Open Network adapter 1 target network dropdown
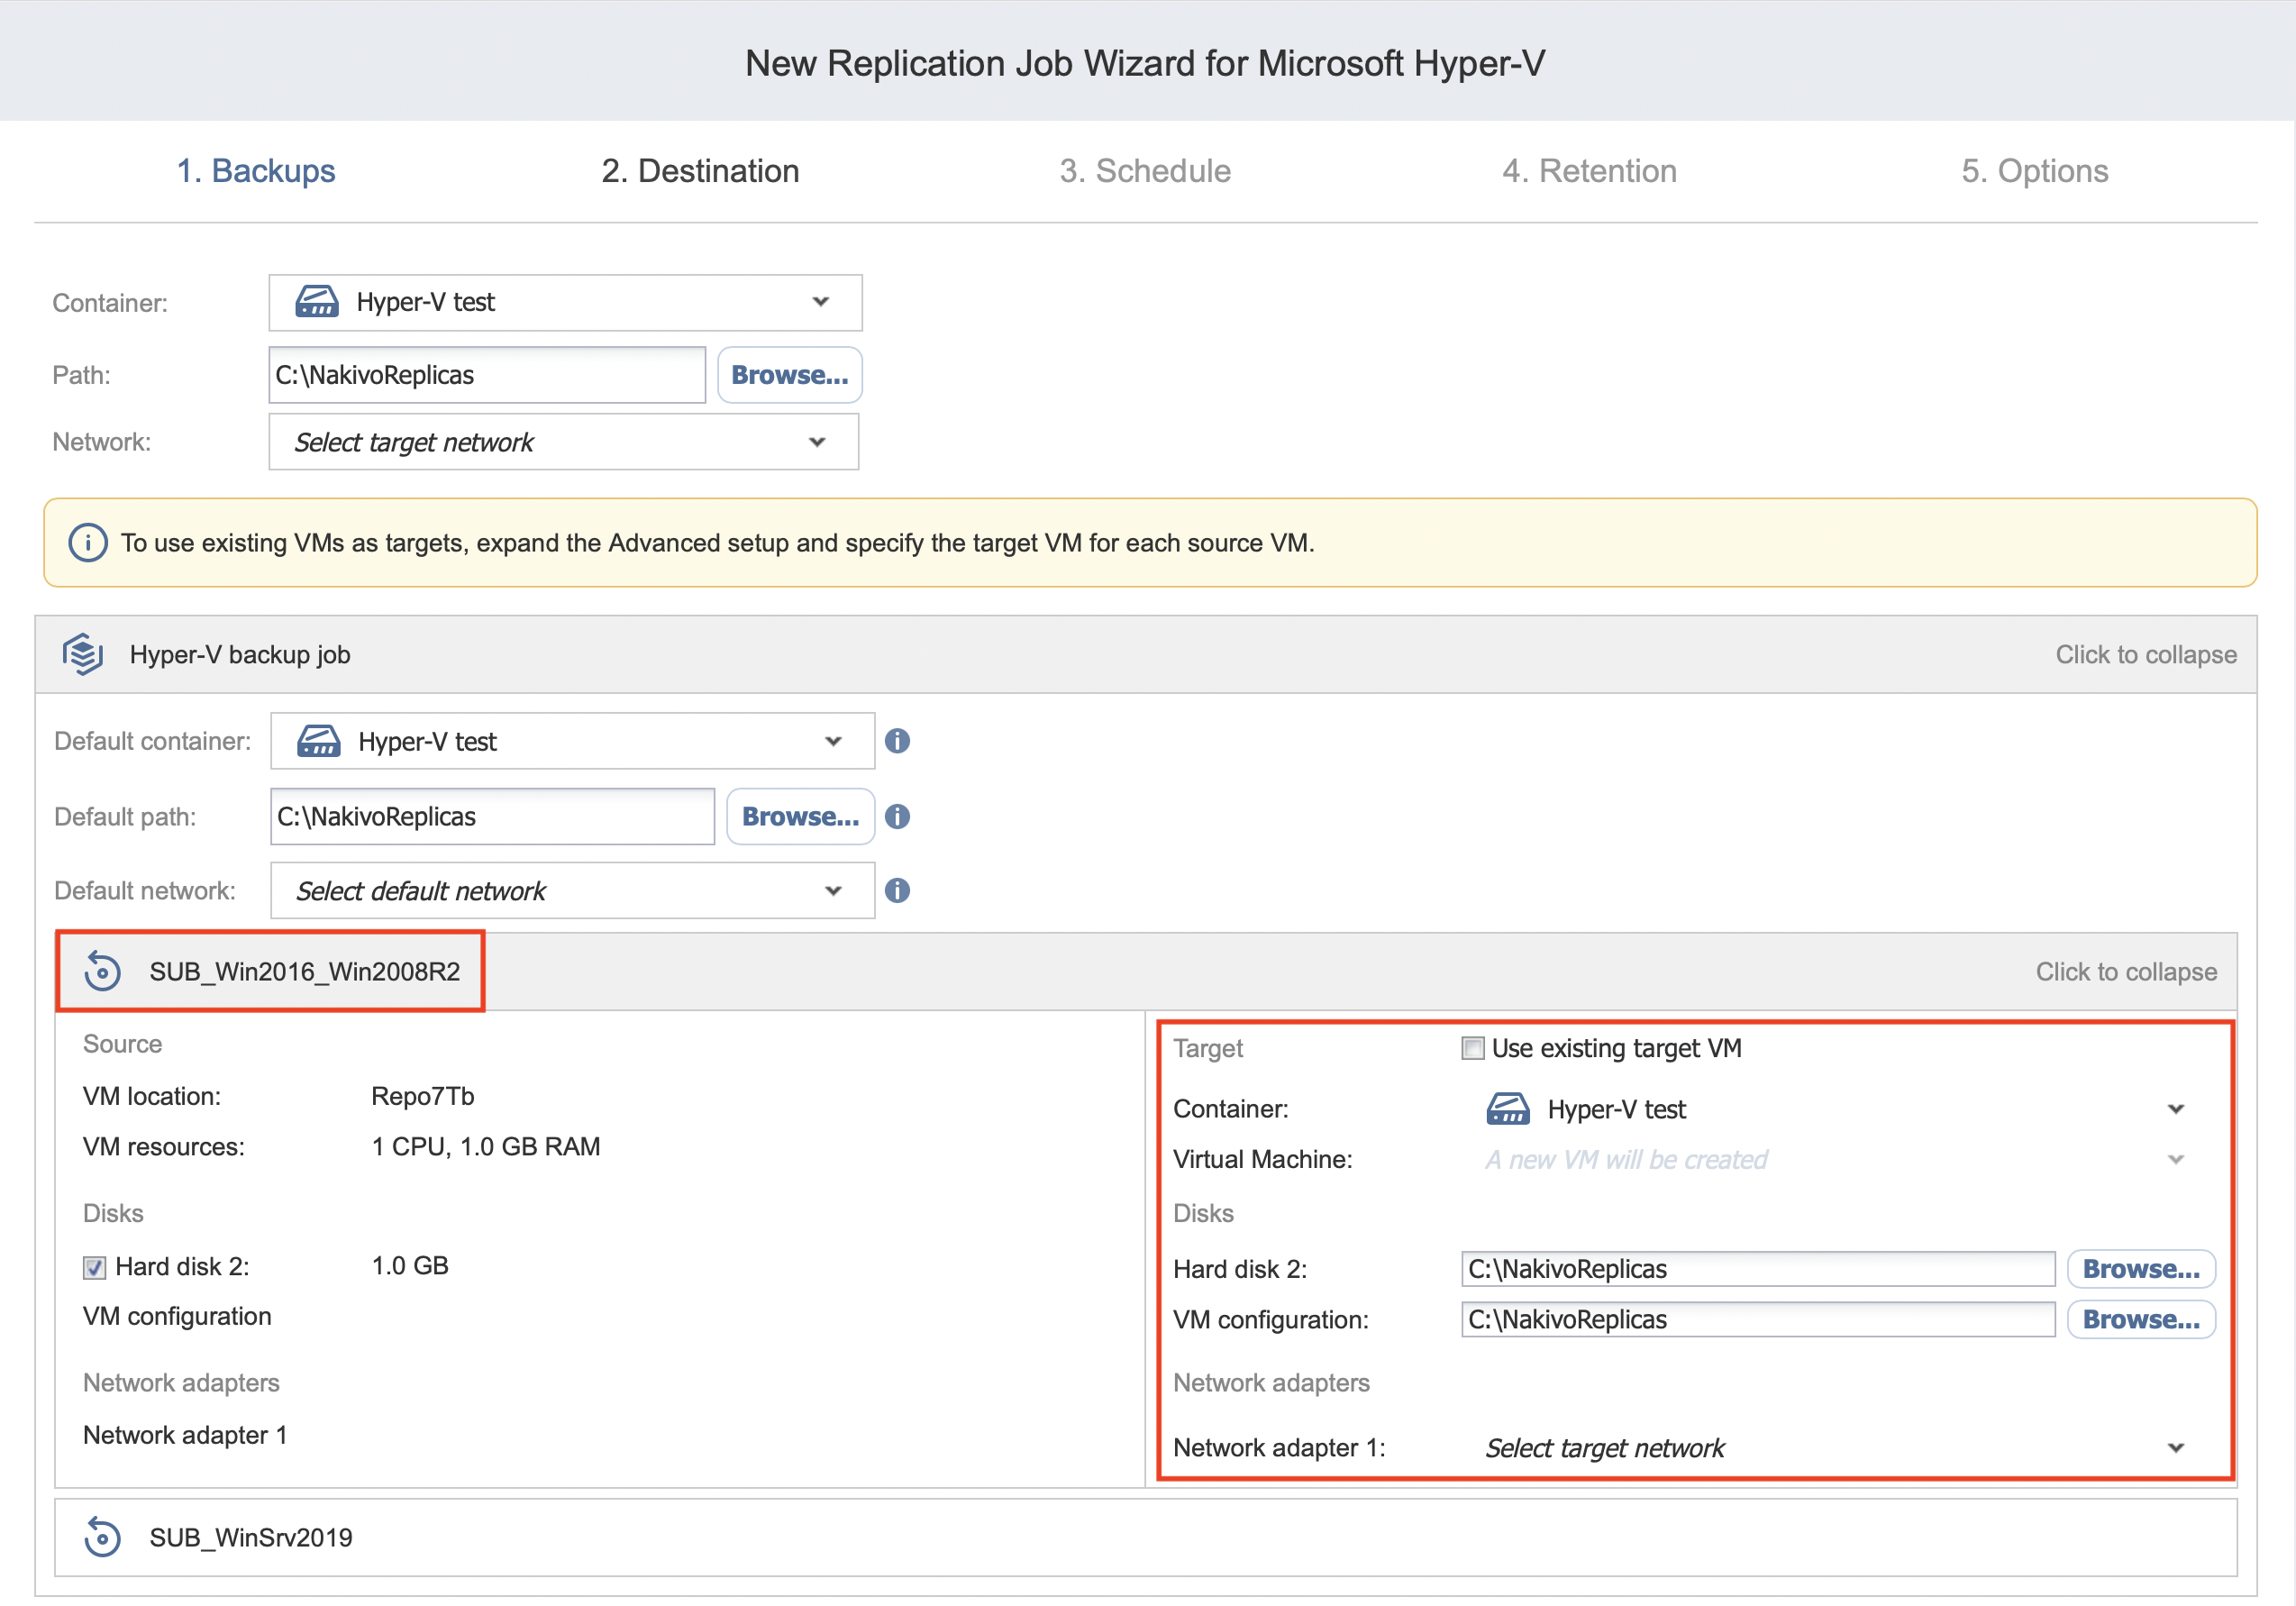The image size is (2296, 1606). [1832, 1448]
